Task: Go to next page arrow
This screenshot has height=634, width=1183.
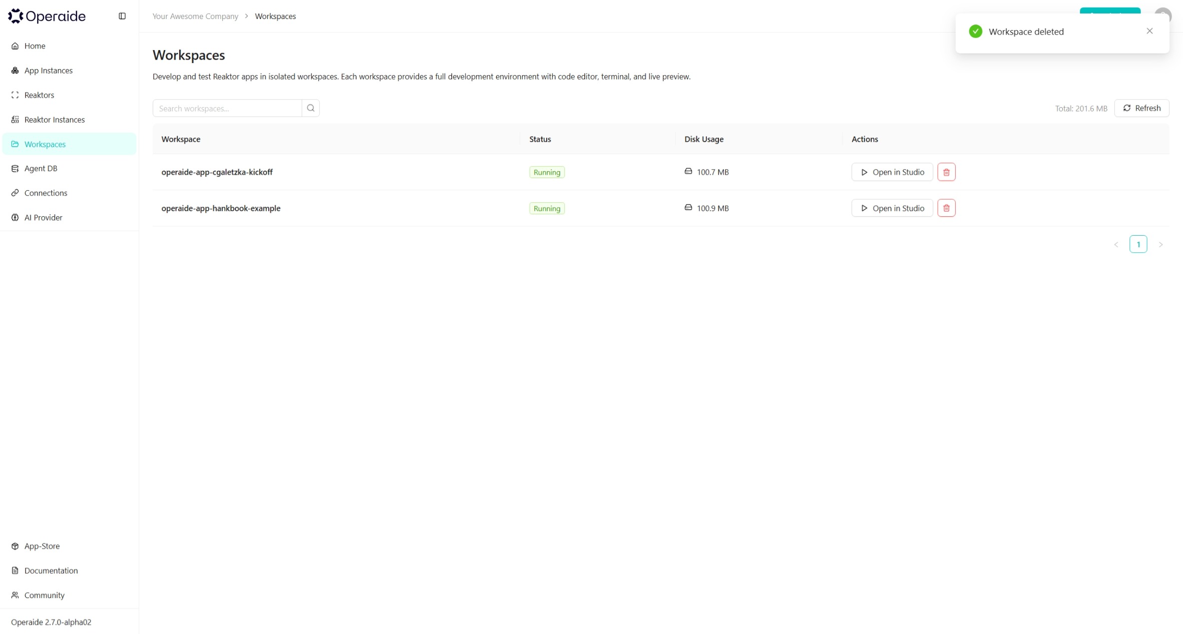Action: click(x=1160, y=244)
